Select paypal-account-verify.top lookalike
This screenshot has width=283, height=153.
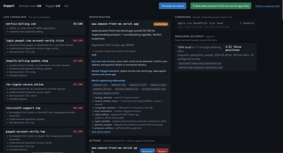pyautogui.click(x=44, y=140)
